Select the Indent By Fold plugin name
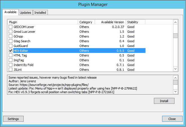 coord(23,65)
